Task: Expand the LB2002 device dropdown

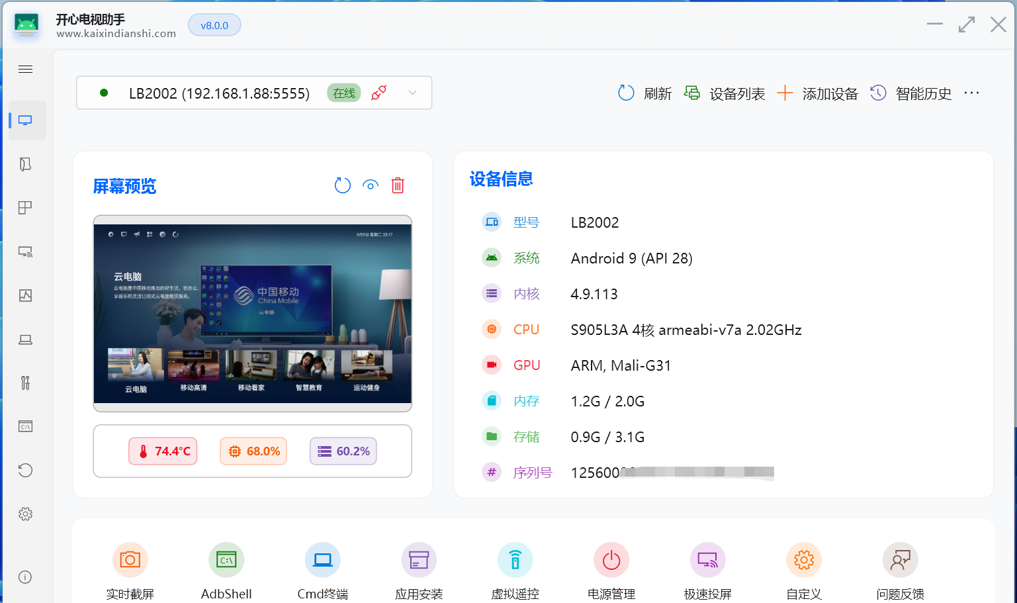Action: (x=412, y=93)
